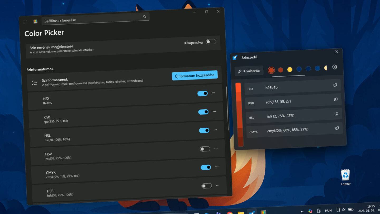Switch off the HSL format toggle

click(x=204, y=130)
